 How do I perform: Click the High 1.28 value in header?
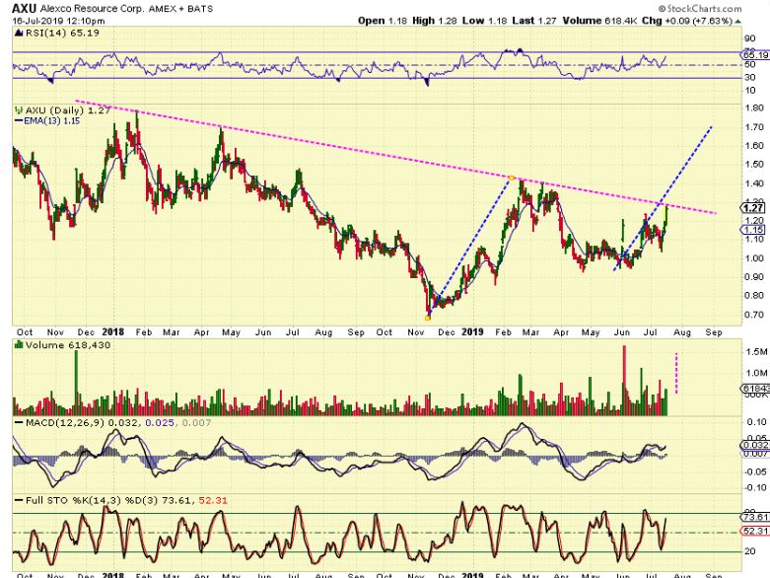pos(434,21)
